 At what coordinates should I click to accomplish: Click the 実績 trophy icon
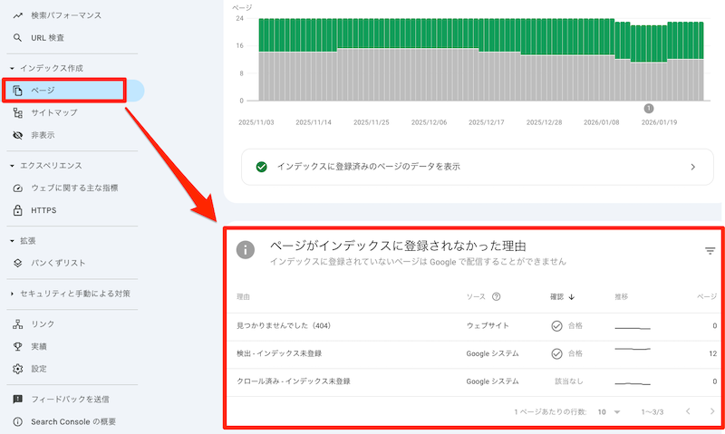pos(18,346)
